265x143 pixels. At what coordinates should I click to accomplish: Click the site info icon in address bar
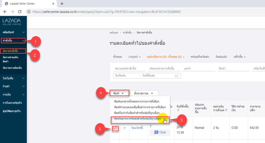[x=29, y=12]
